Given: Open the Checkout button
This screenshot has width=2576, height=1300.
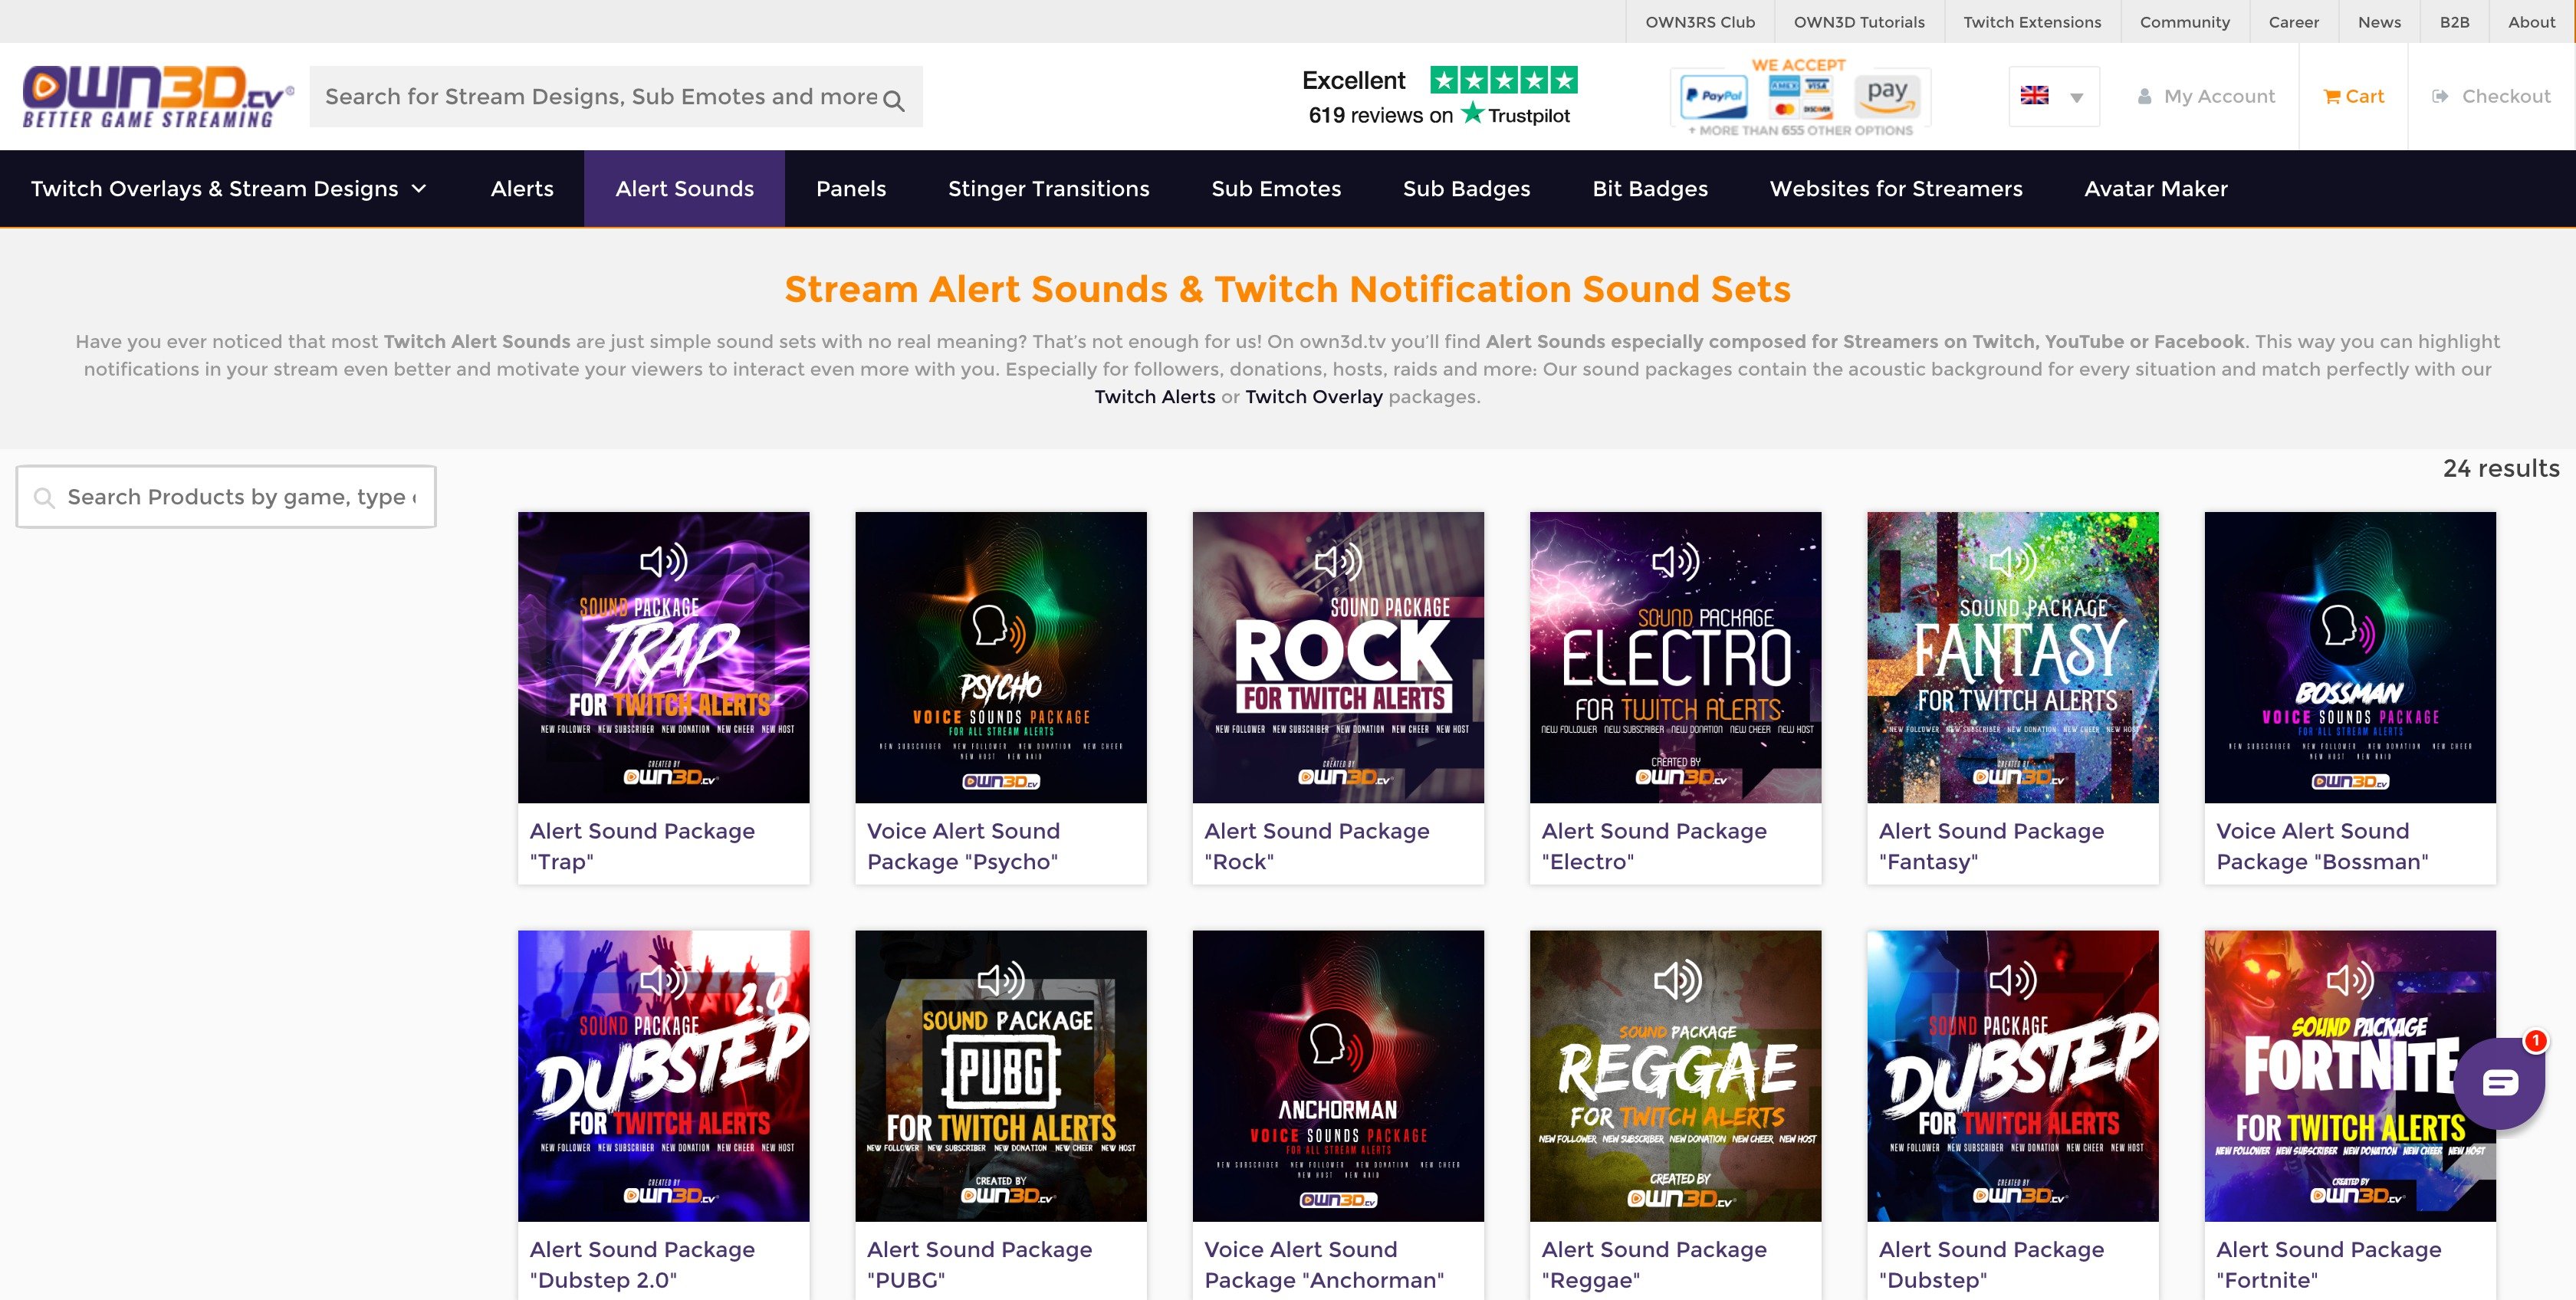Looking at the screenshot, I should pyautogui.click(x=2492, y=96).
